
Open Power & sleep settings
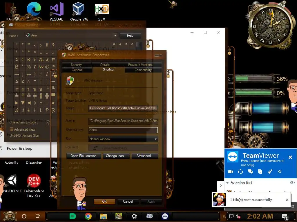tap(19, 148)
